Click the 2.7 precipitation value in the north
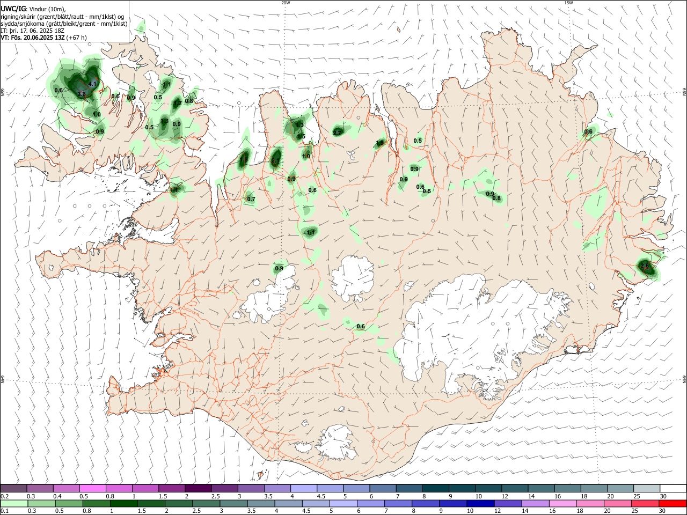 [337, 133]
